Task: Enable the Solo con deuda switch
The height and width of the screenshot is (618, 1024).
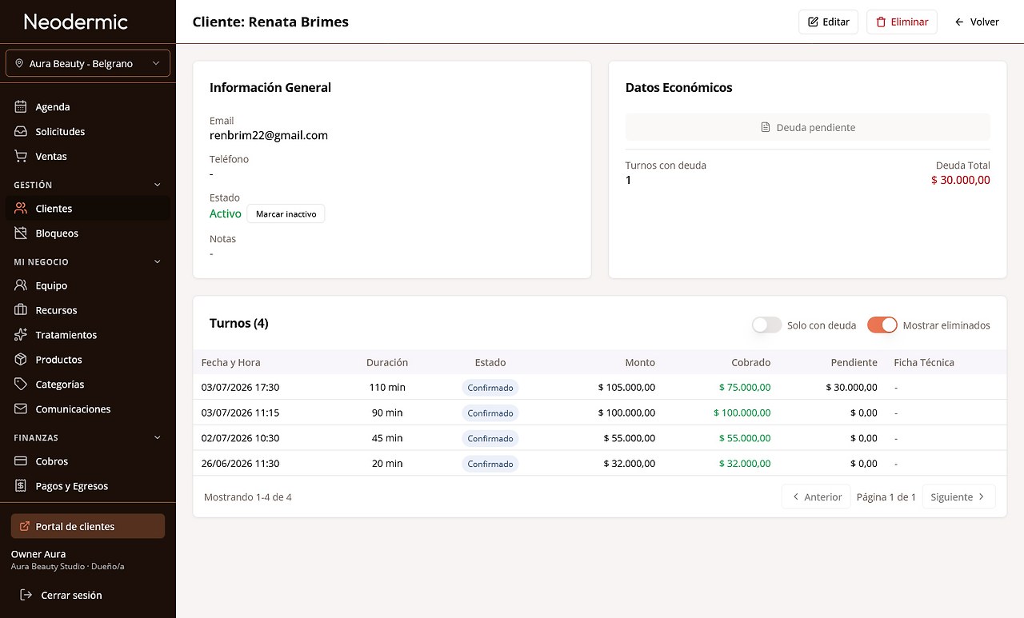Action: [766, 325]
